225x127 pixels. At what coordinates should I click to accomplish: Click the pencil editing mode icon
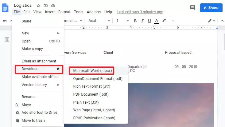[210, 21]
